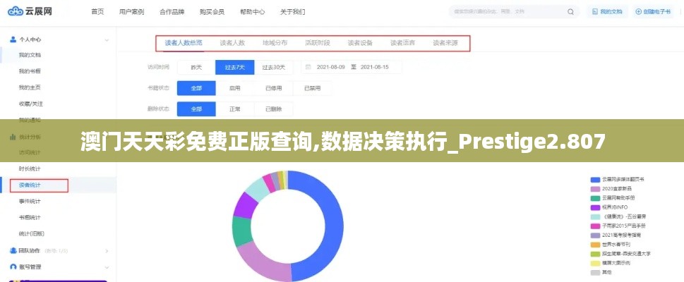The height and width of the screenshot is (282, 684).
Task: Select 已禁用 book status
Action: pos(312,88)
